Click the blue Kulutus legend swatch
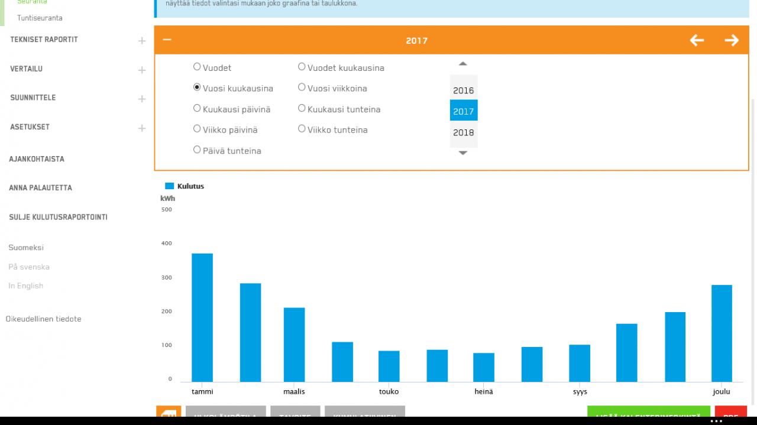This screenshot has width=757, height=425. (x=169, y=186)
